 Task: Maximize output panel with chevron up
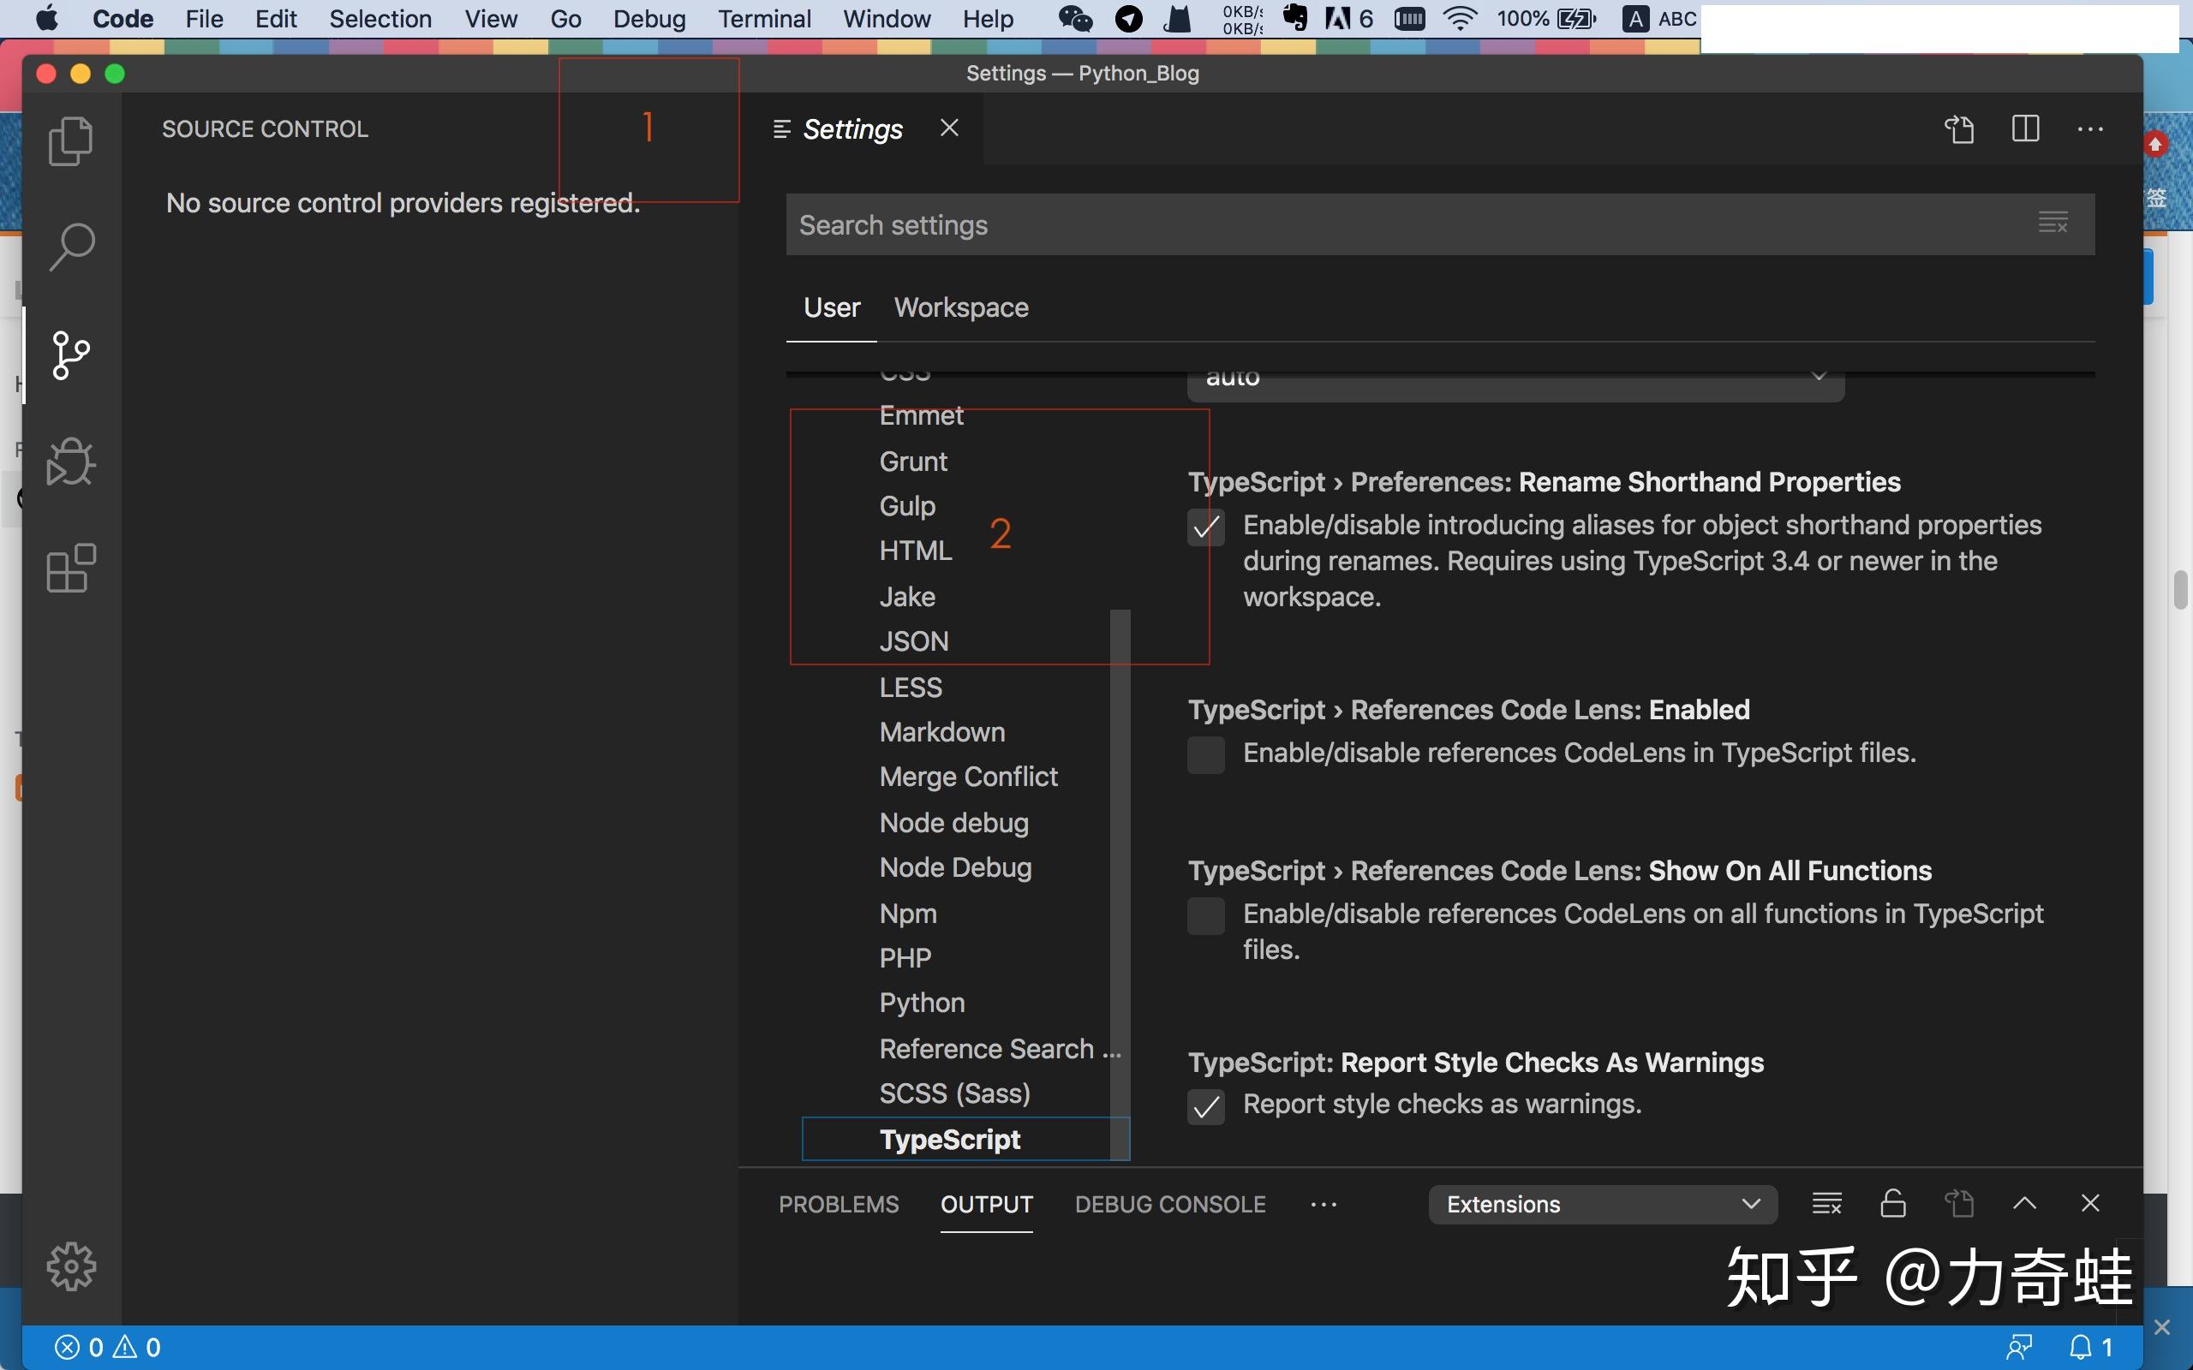click(x=2024, y=1203)
